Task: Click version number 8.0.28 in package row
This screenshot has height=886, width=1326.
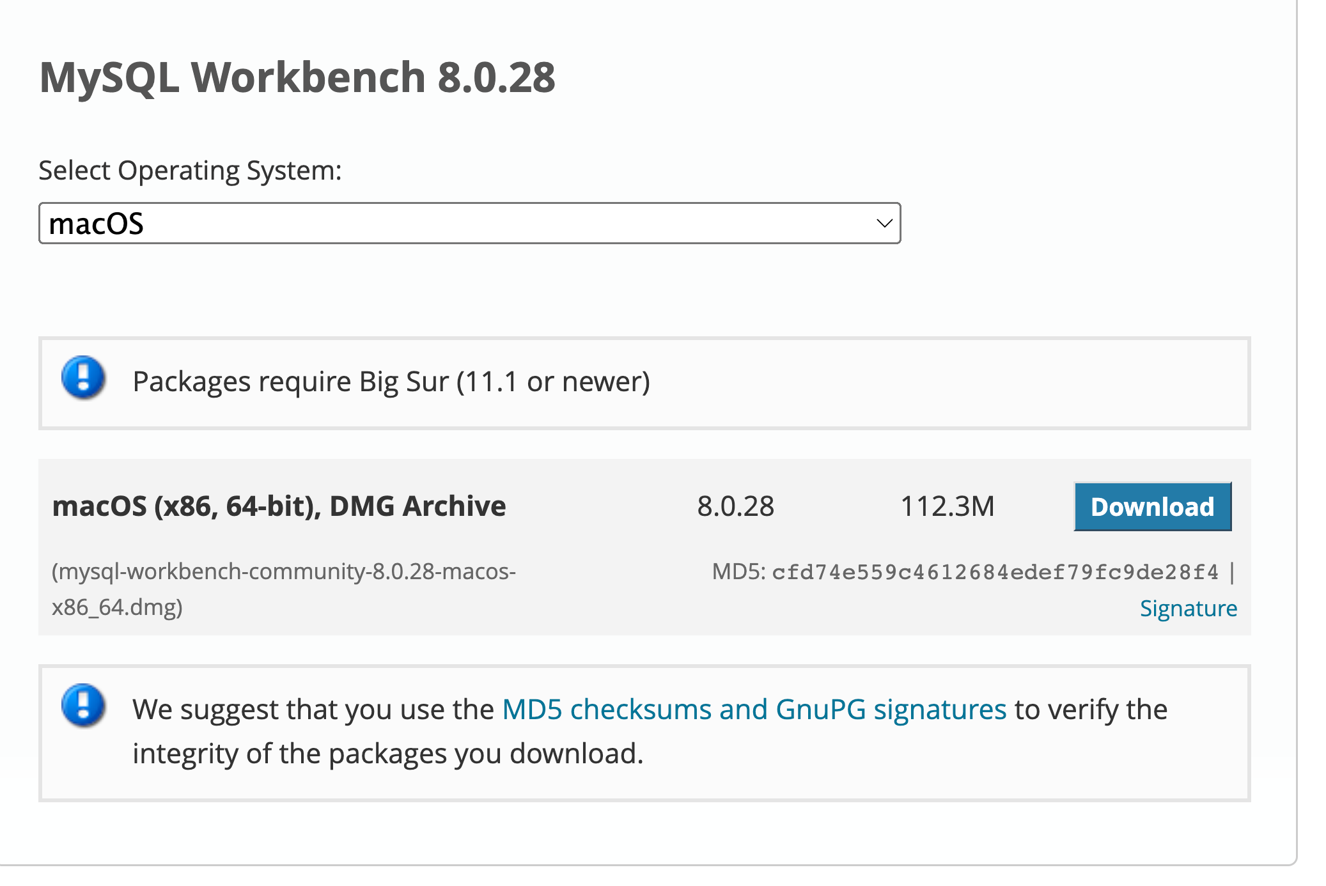Action: pos(735,506)
